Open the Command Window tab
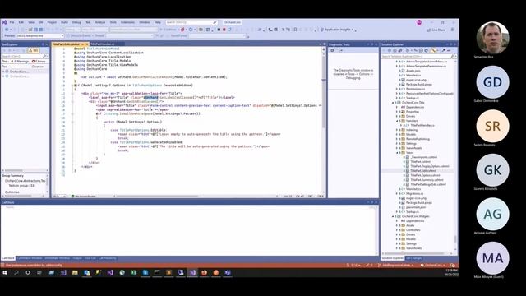This screenshot has height=296, width=526. [30, 258]
